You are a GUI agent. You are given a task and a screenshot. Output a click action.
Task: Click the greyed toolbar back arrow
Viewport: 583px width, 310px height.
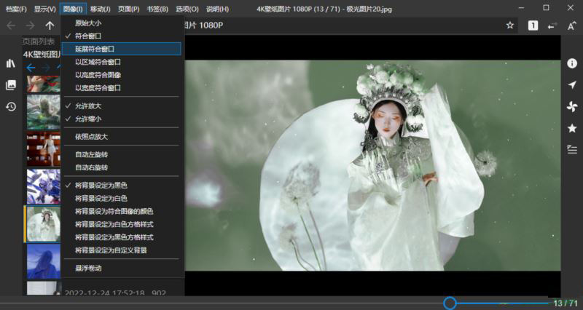[11, 25]
